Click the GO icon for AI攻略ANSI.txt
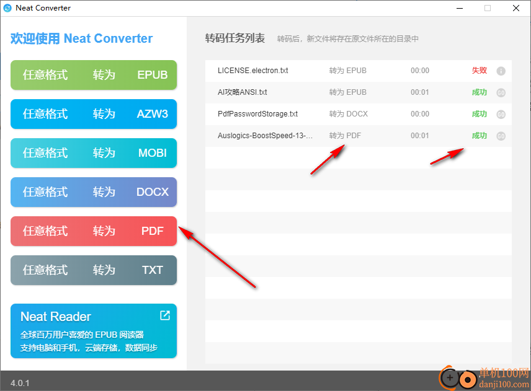 501,93
